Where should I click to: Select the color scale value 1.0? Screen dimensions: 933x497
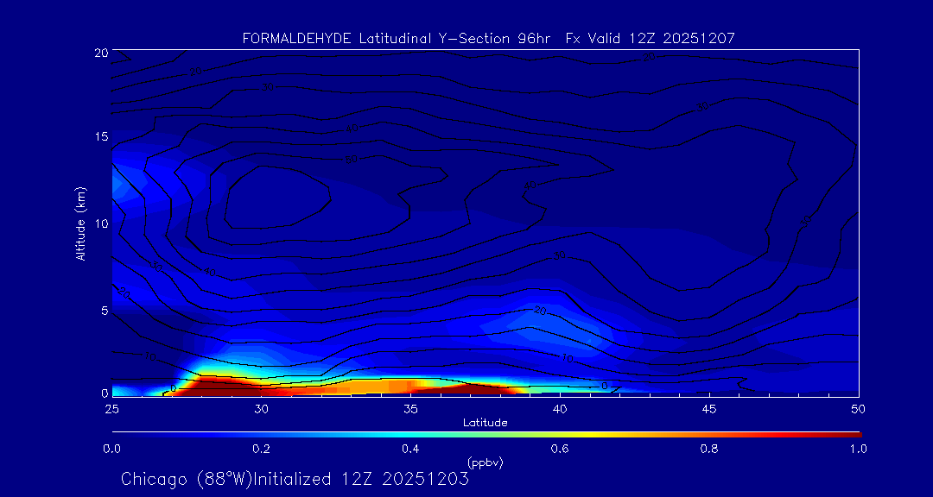click(x=858, y=450)
